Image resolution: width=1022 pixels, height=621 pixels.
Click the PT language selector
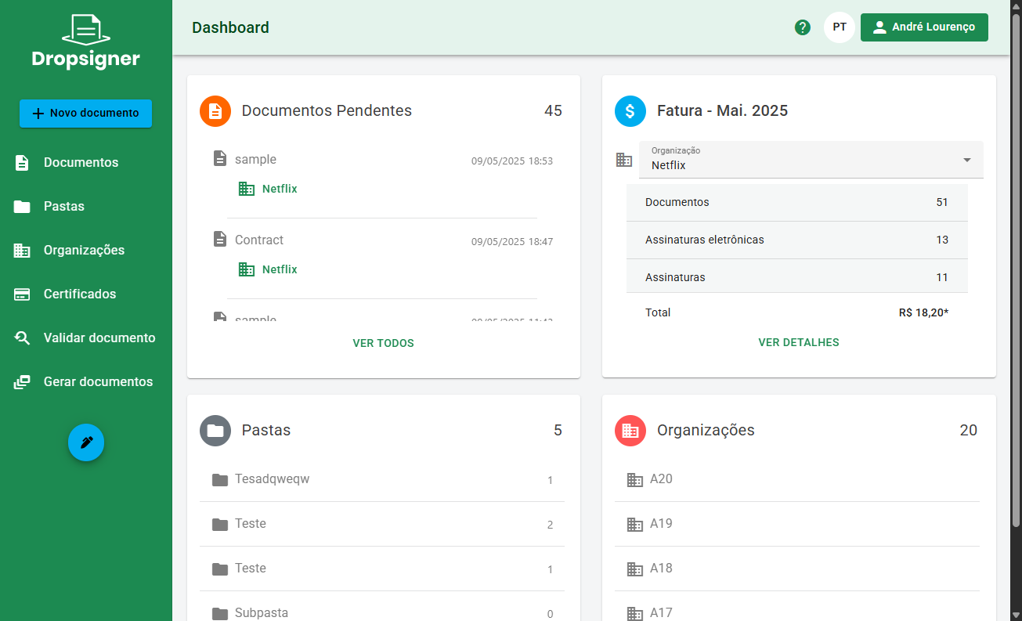click(840, 27)
